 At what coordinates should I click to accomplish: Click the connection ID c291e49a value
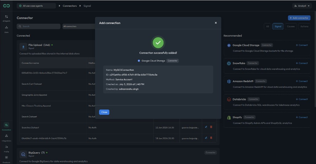[x=133, y=75]
